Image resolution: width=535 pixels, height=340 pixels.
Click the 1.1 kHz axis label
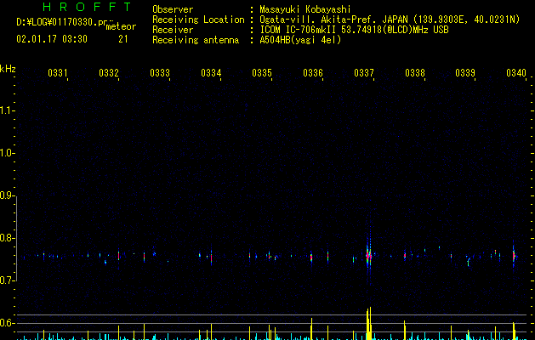pyautogui.click(x=8, y=110)
